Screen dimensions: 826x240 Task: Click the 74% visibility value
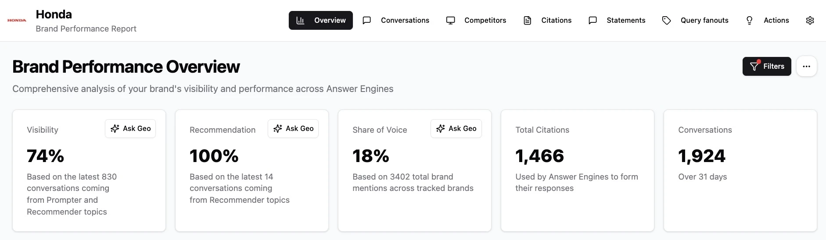coord(45,156)
